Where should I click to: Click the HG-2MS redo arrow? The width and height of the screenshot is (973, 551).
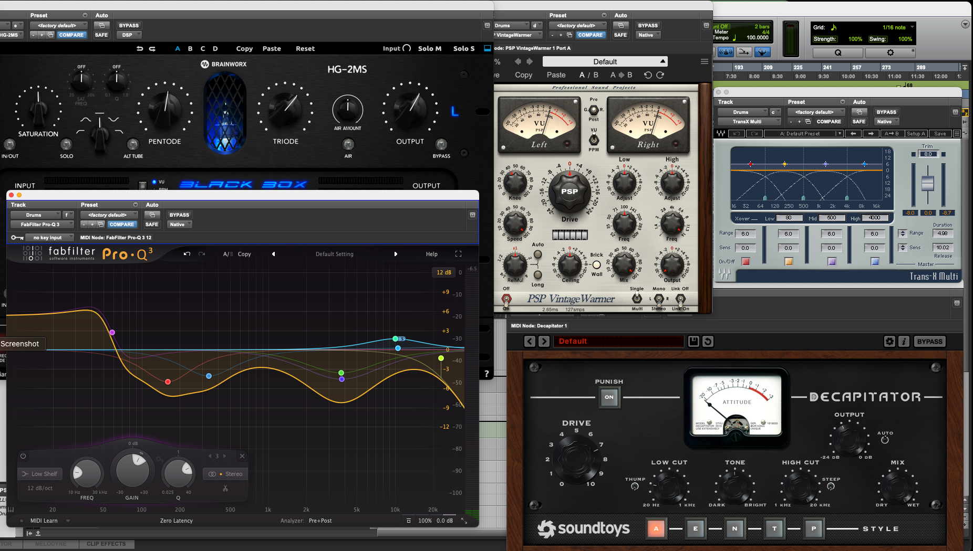[x=152, y=48]
